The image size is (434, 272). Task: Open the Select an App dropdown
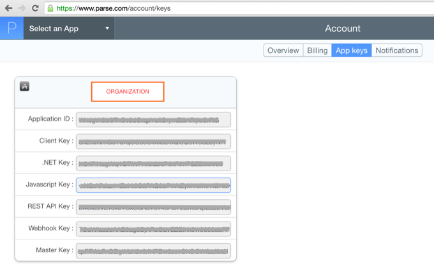tap(69, 29)
